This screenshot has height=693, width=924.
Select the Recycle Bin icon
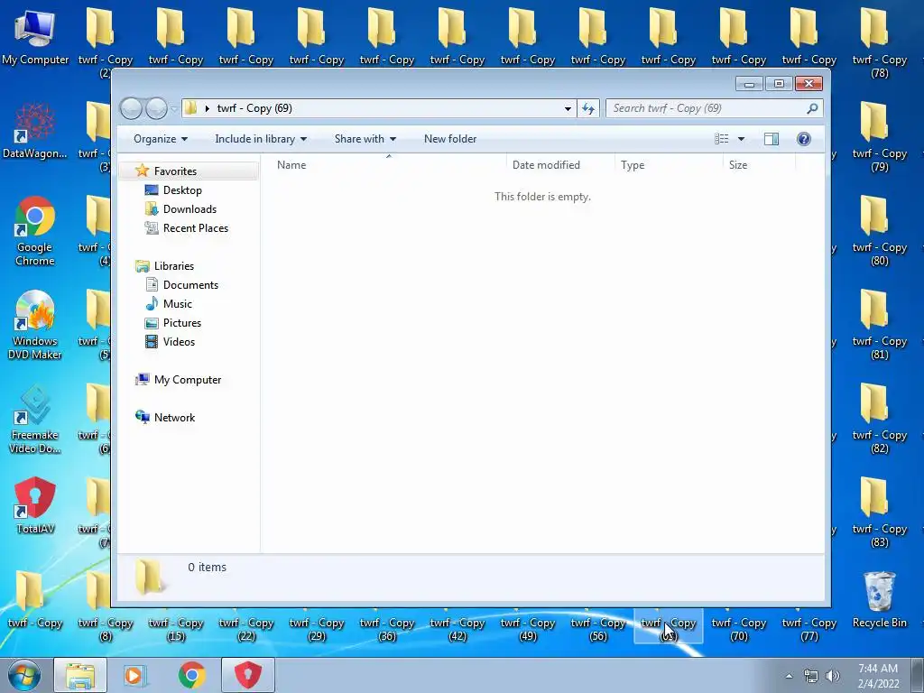[879, 599]
